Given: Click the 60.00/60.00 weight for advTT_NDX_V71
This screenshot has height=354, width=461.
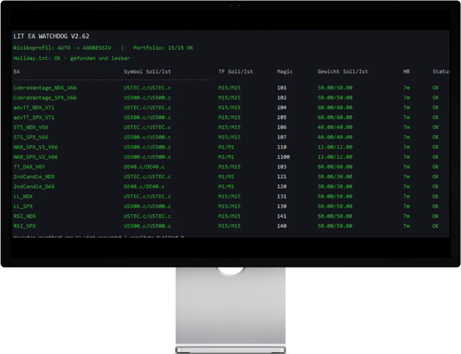Looking at the screenshot, I should click(335, 108).
